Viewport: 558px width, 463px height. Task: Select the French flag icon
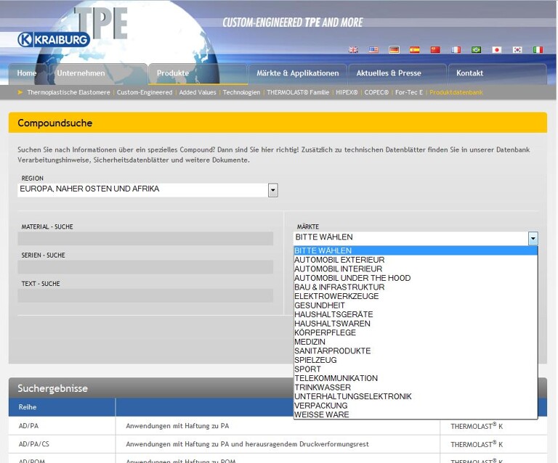tap(456, 50)
